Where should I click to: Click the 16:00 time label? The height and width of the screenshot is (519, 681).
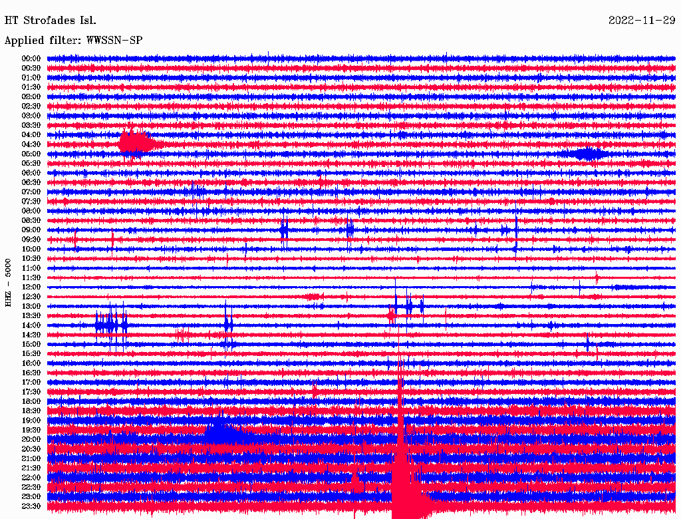click(31, 363)
